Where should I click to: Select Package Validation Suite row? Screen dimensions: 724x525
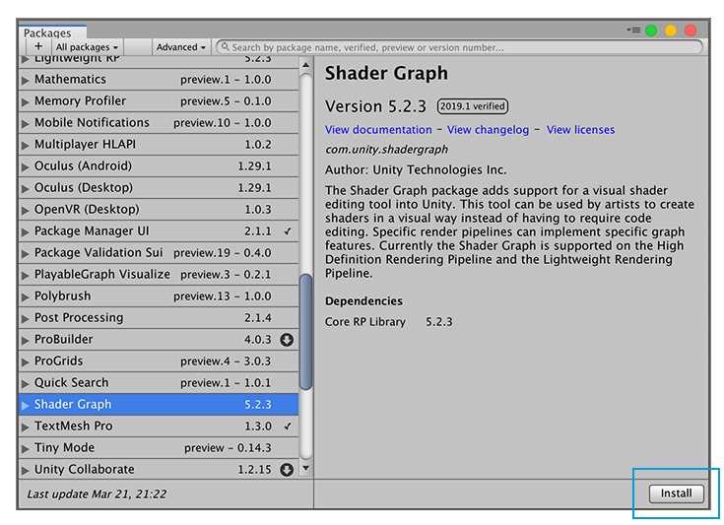pos(159,253)
